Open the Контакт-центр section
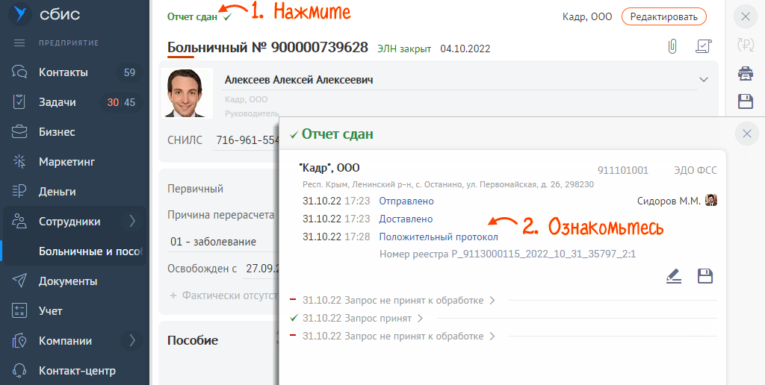This screenshot has width=765, height=385. pyautogui.click(x=77, y=370)
